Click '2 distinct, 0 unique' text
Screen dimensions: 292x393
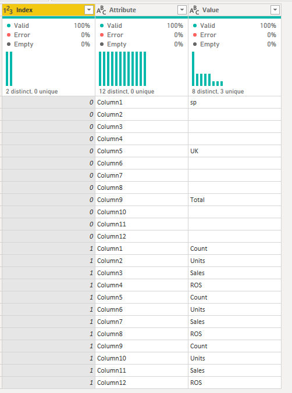click(x=32, y=91)
